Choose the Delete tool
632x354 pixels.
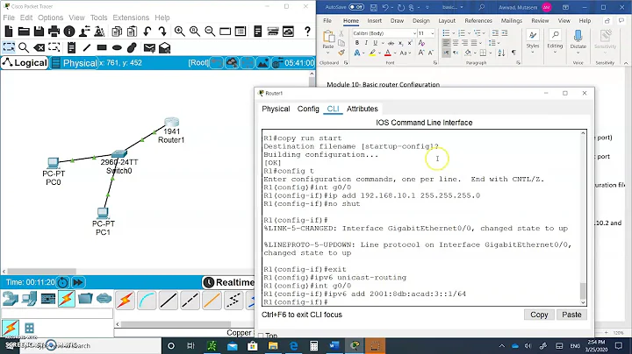pyautogui.click(x=39, y=47)
